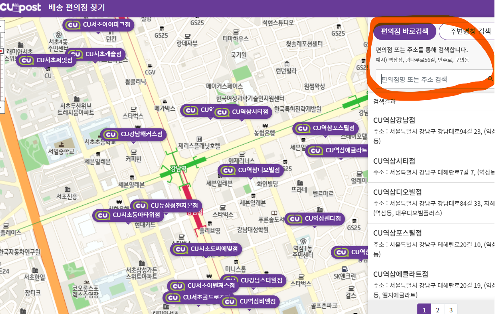Go to results page 2

[x=438, y=310]
